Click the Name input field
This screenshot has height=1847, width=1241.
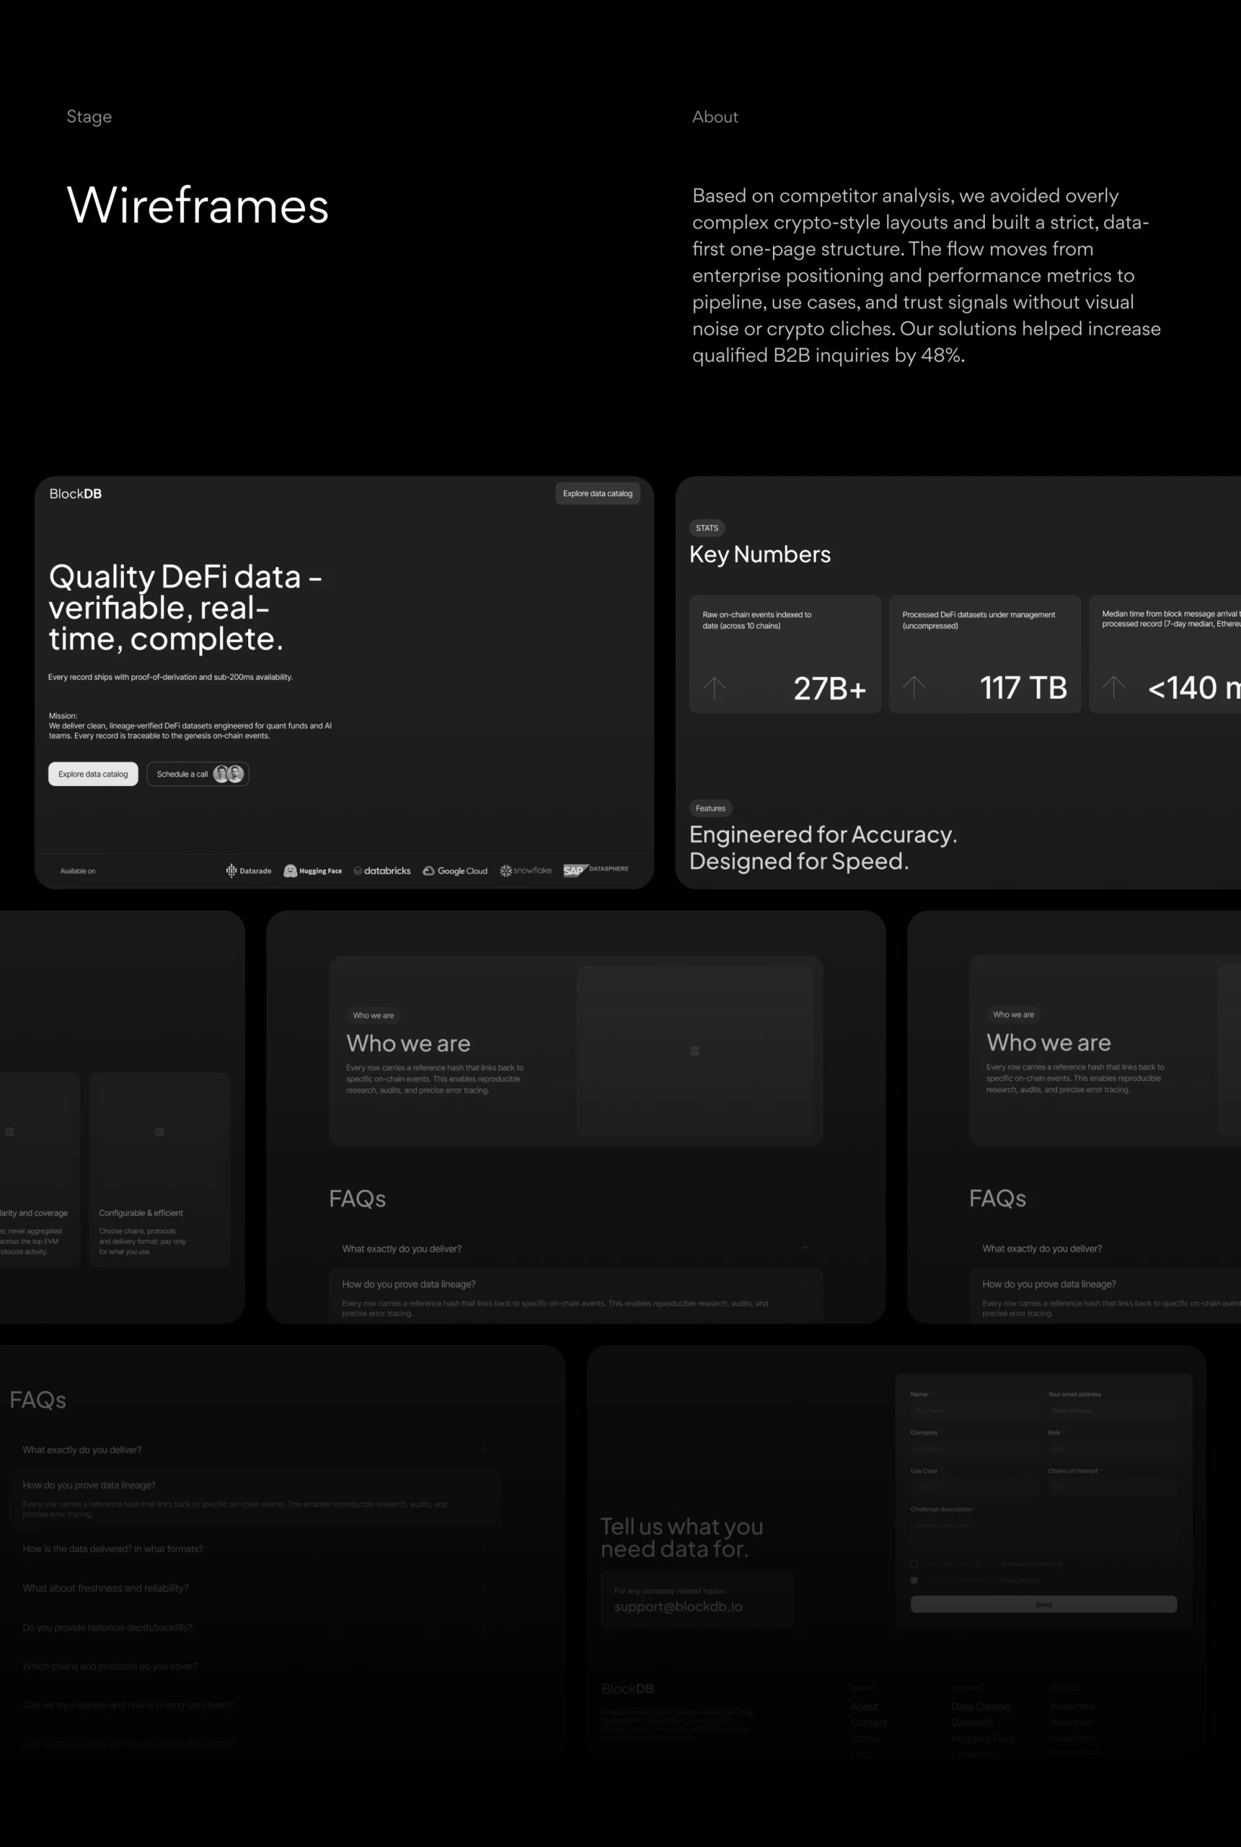click(975, 1411)
